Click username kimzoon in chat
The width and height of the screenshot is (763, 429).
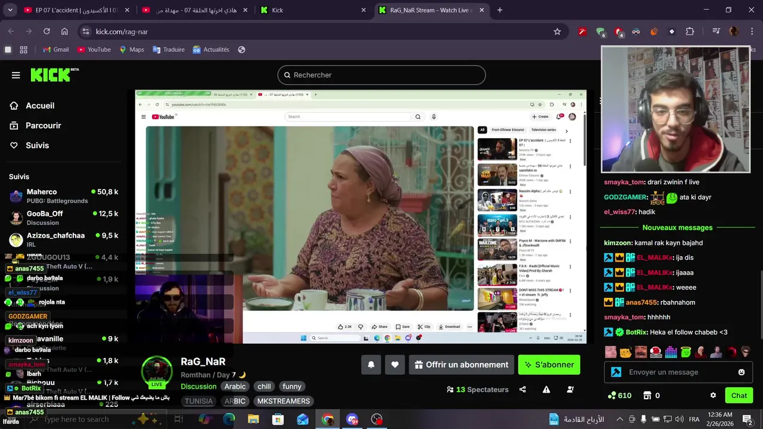pos(619,243)
